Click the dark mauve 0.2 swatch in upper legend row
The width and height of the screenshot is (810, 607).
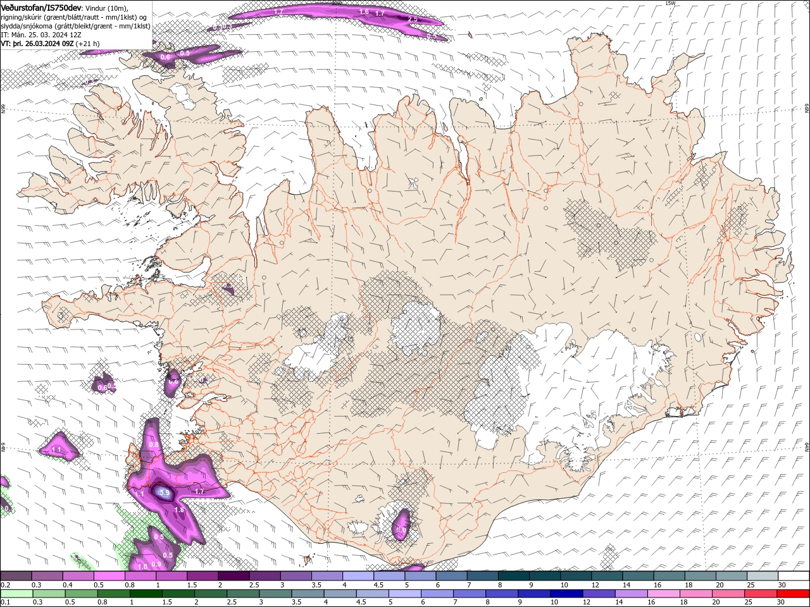click(x=16, y=576)
